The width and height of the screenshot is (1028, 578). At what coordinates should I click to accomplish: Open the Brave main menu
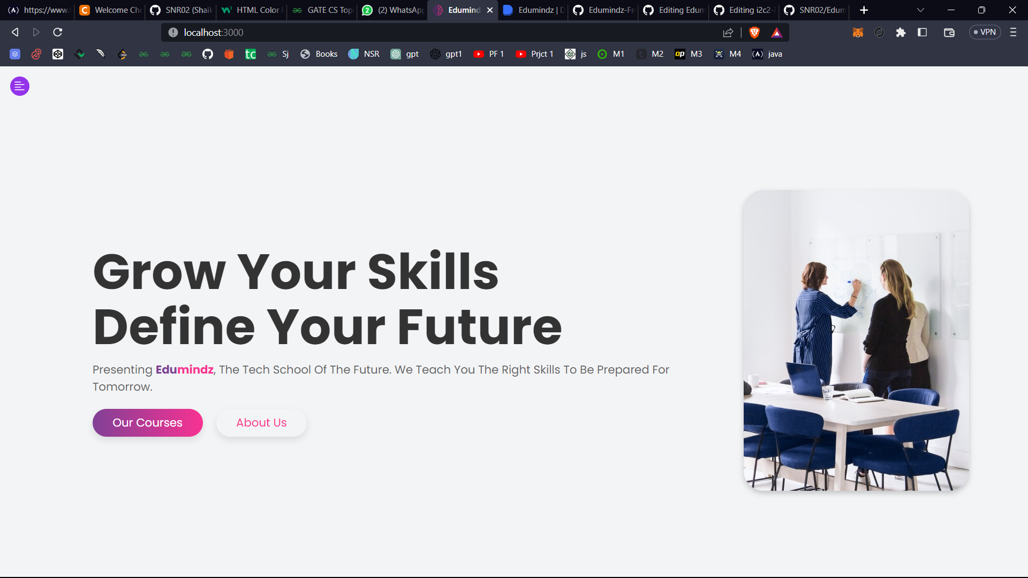point(1013,33)
